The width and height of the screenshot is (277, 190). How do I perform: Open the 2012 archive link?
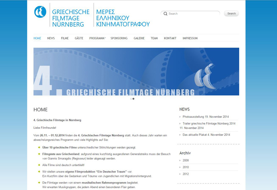186,174
